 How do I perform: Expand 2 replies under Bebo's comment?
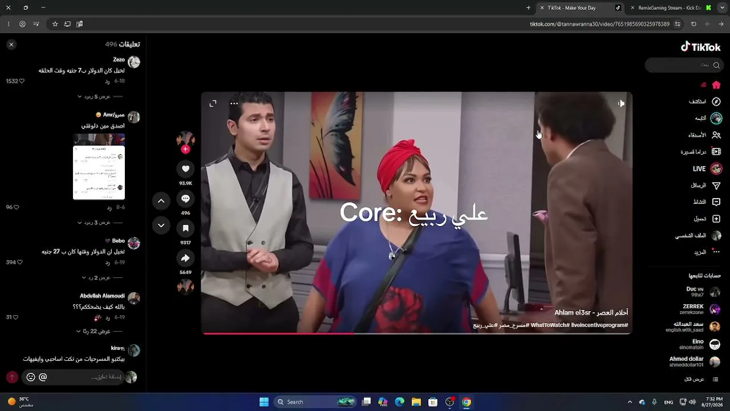(x=102, y=277)
